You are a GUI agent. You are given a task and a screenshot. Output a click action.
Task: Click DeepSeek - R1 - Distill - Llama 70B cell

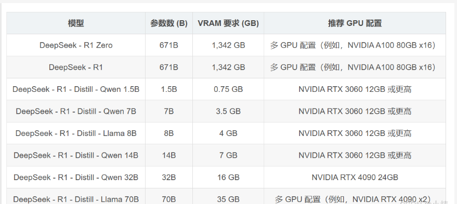(x=76, y=196)
